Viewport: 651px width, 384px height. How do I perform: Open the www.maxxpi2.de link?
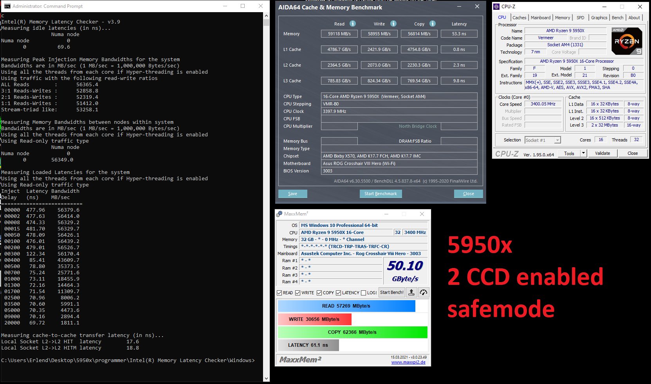pyautogui.click(x=408, y=362)
